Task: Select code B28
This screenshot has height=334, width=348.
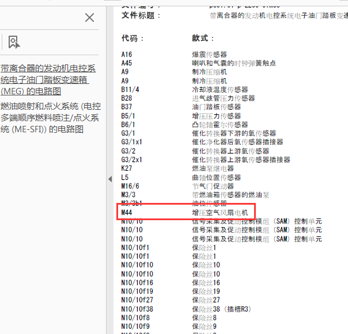Action: 127,98
